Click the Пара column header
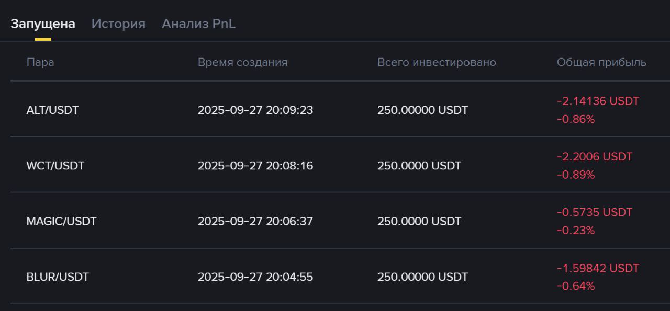Image resolution: width=670 pixels, height=311 pixels. 40,63
